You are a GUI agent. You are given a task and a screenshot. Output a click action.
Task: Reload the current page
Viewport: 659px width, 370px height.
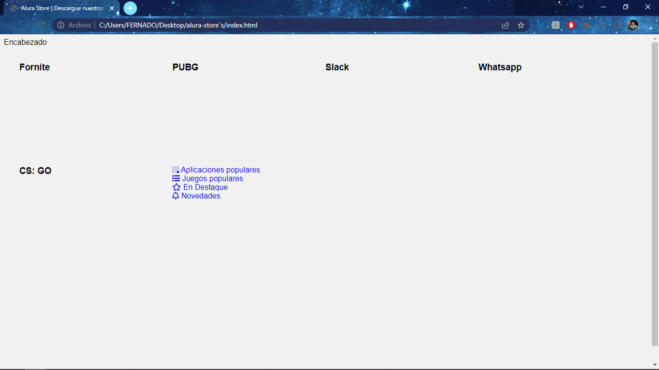(41, 25)
